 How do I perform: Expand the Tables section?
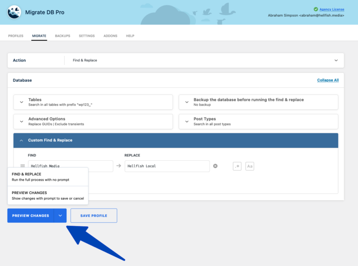[21, 102]
